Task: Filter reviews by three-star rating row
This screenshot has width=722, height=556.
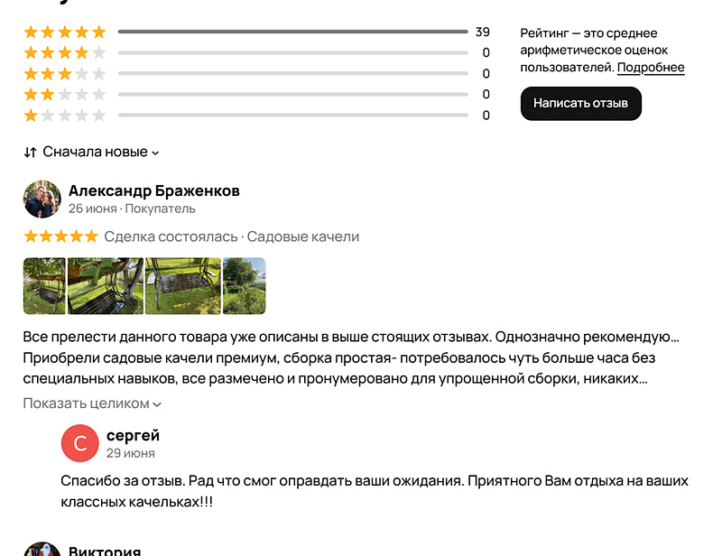Action: click(256, 73)
